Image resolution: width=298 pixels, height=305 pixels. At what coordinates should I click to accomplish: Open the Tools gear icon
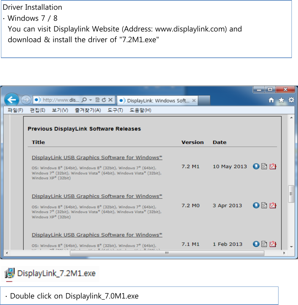292,100
